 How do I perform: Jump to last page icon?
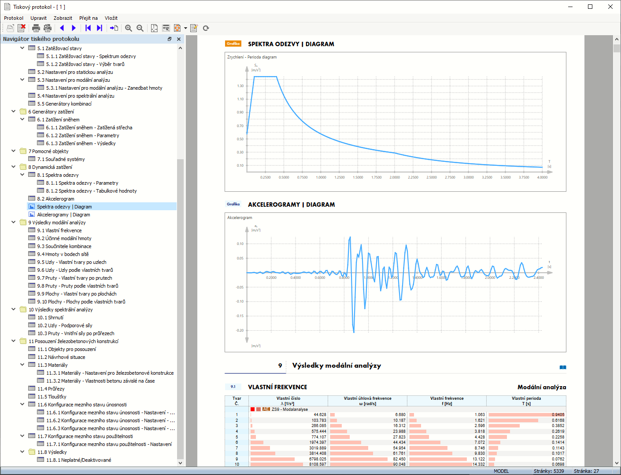tap(100, 28)
